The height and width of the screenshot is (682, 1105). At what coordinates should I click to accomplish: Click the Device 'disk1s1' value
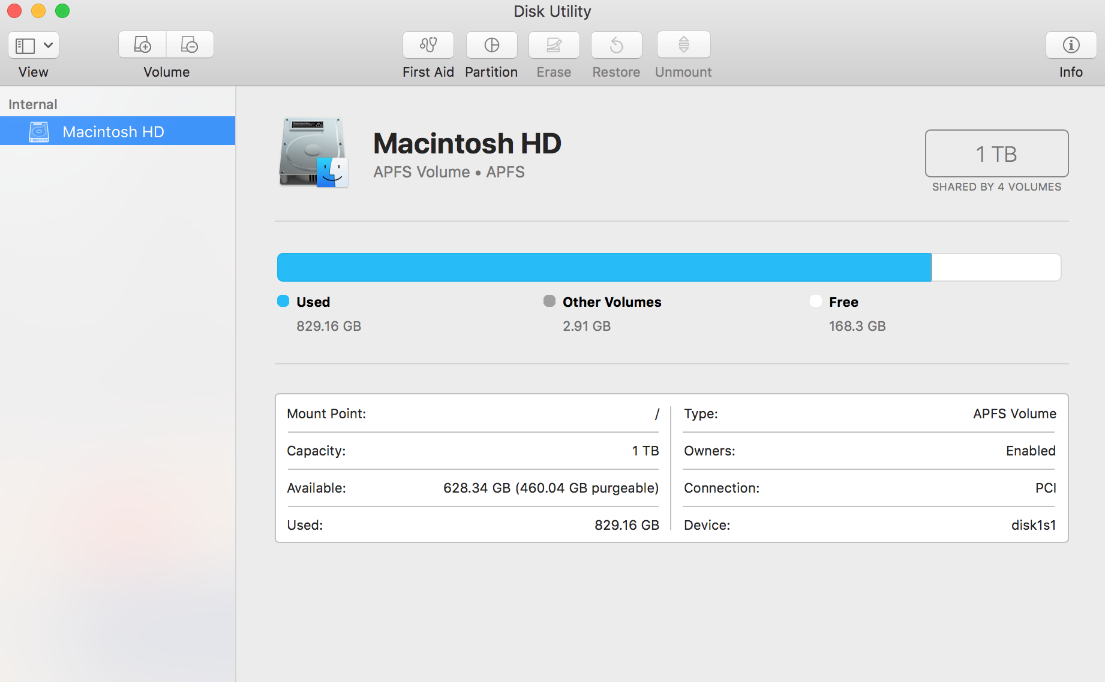[x=1034, y=525]
